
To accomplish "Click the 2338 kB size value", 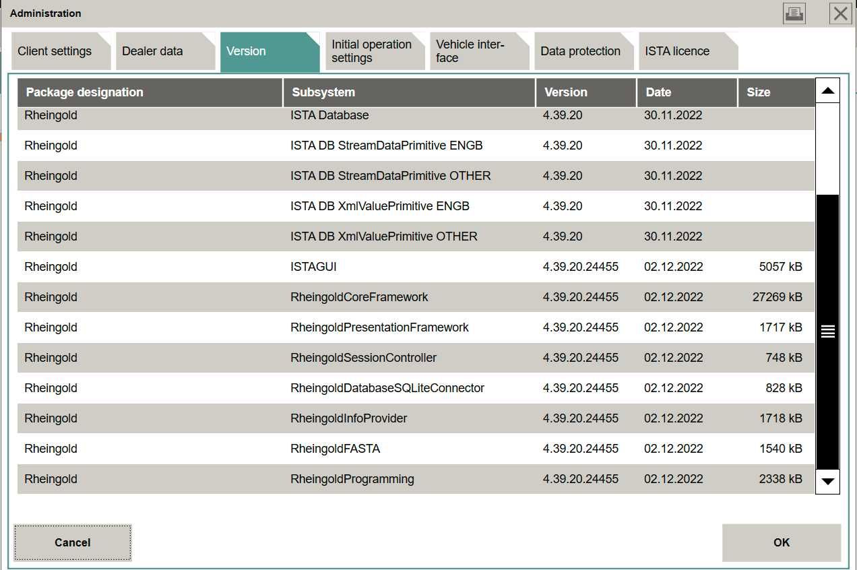I will coord(780,479).
